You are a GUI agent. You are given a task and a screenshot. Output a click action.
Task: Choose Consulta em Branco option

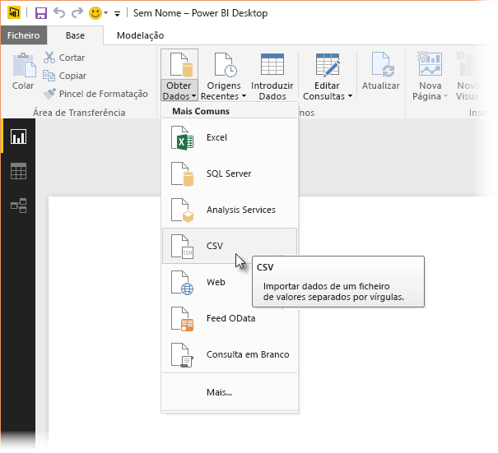coord(230,354)
